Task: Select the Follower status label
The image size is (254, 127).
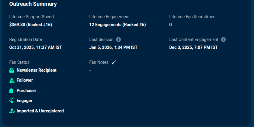Action: pyautogui.click(x=25, y=80)
